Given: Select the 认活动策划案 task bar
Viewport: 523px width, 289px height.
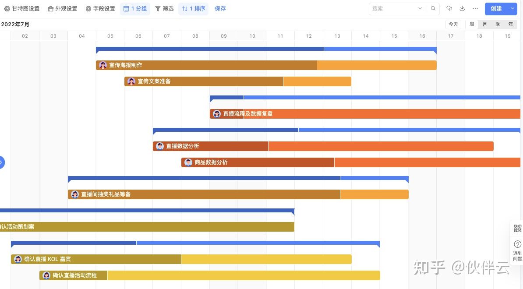Looking at the screenshot, I should click(147, 227).
